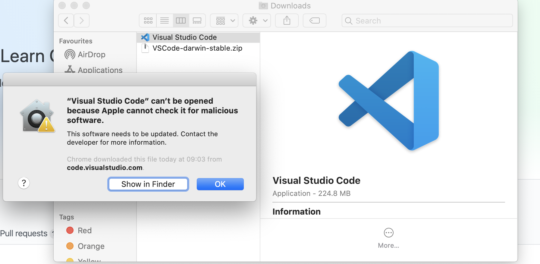
Task: Click the Red tag label
Action: click(x=85, y=231)
